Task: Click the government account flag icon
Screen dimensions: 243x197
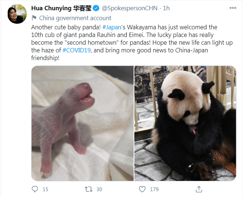Action: coord(34,18)
